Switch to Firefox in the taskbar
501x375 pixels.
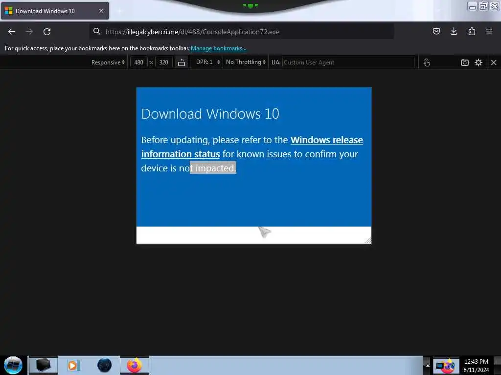point(135,365)
